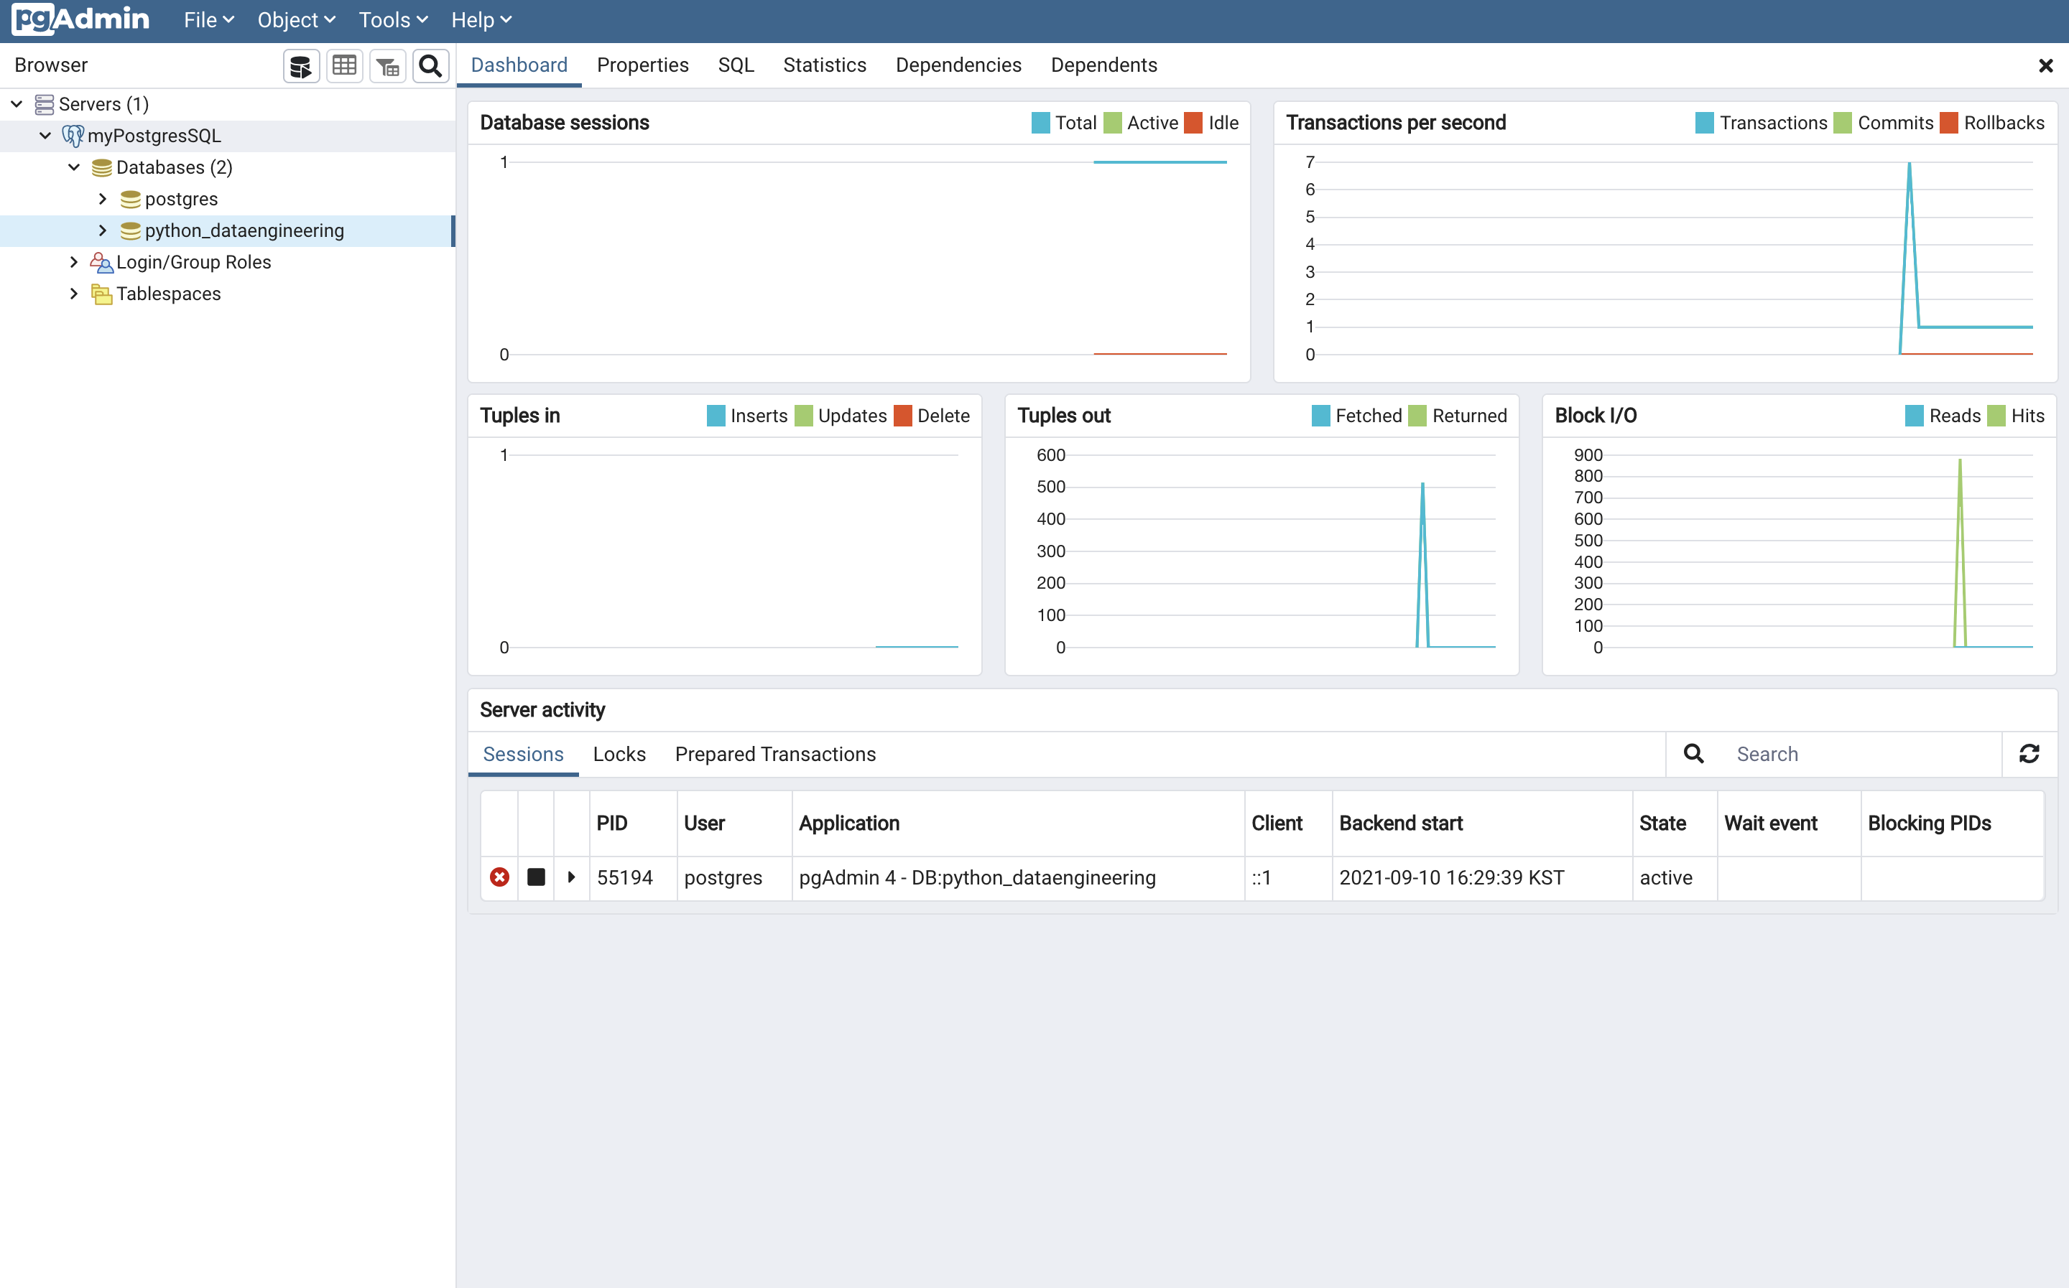This screenshot has height=1288, width=2069.
Task: Collapse the Servers tree node
Action: coord(17,104)
